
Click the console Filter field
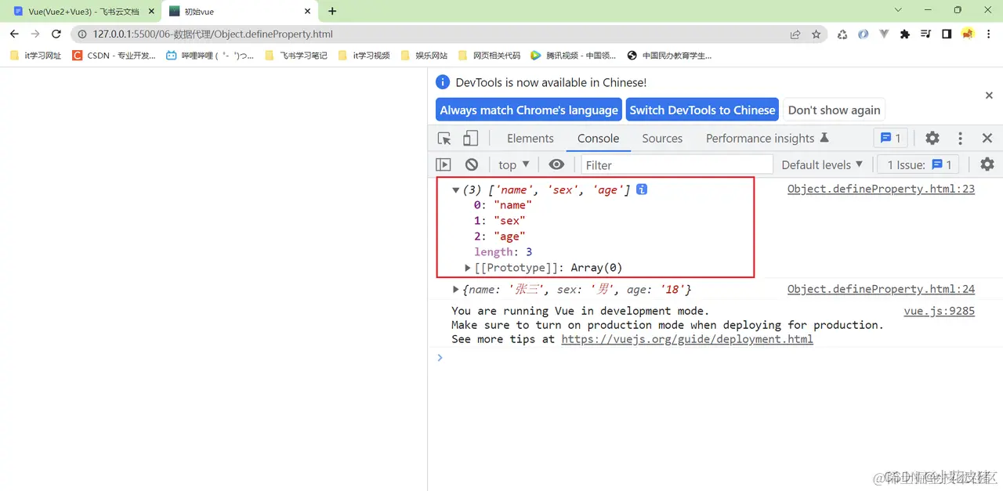(677, 164)
